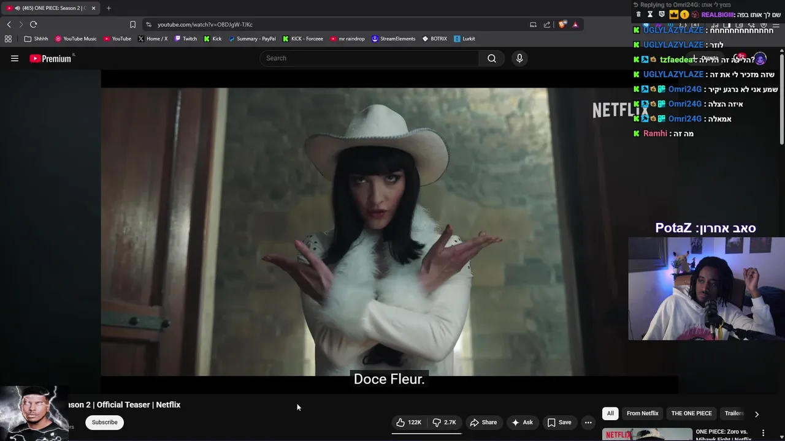The height and width of the screenshot is (441, 785).
Task: Click the cast/install screen icon in the address bar
Action: tap(533, 24)
